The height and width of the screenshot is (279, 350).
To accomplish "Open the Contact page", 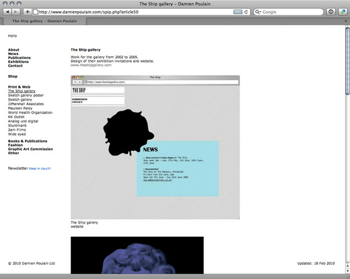I will [x=15, y=66].
